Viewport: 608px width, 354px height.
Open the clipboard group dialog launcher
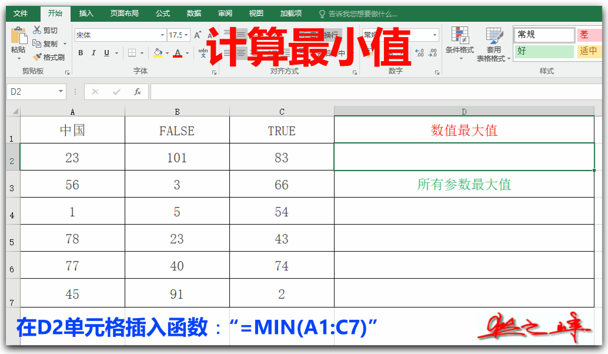[67, 72]
